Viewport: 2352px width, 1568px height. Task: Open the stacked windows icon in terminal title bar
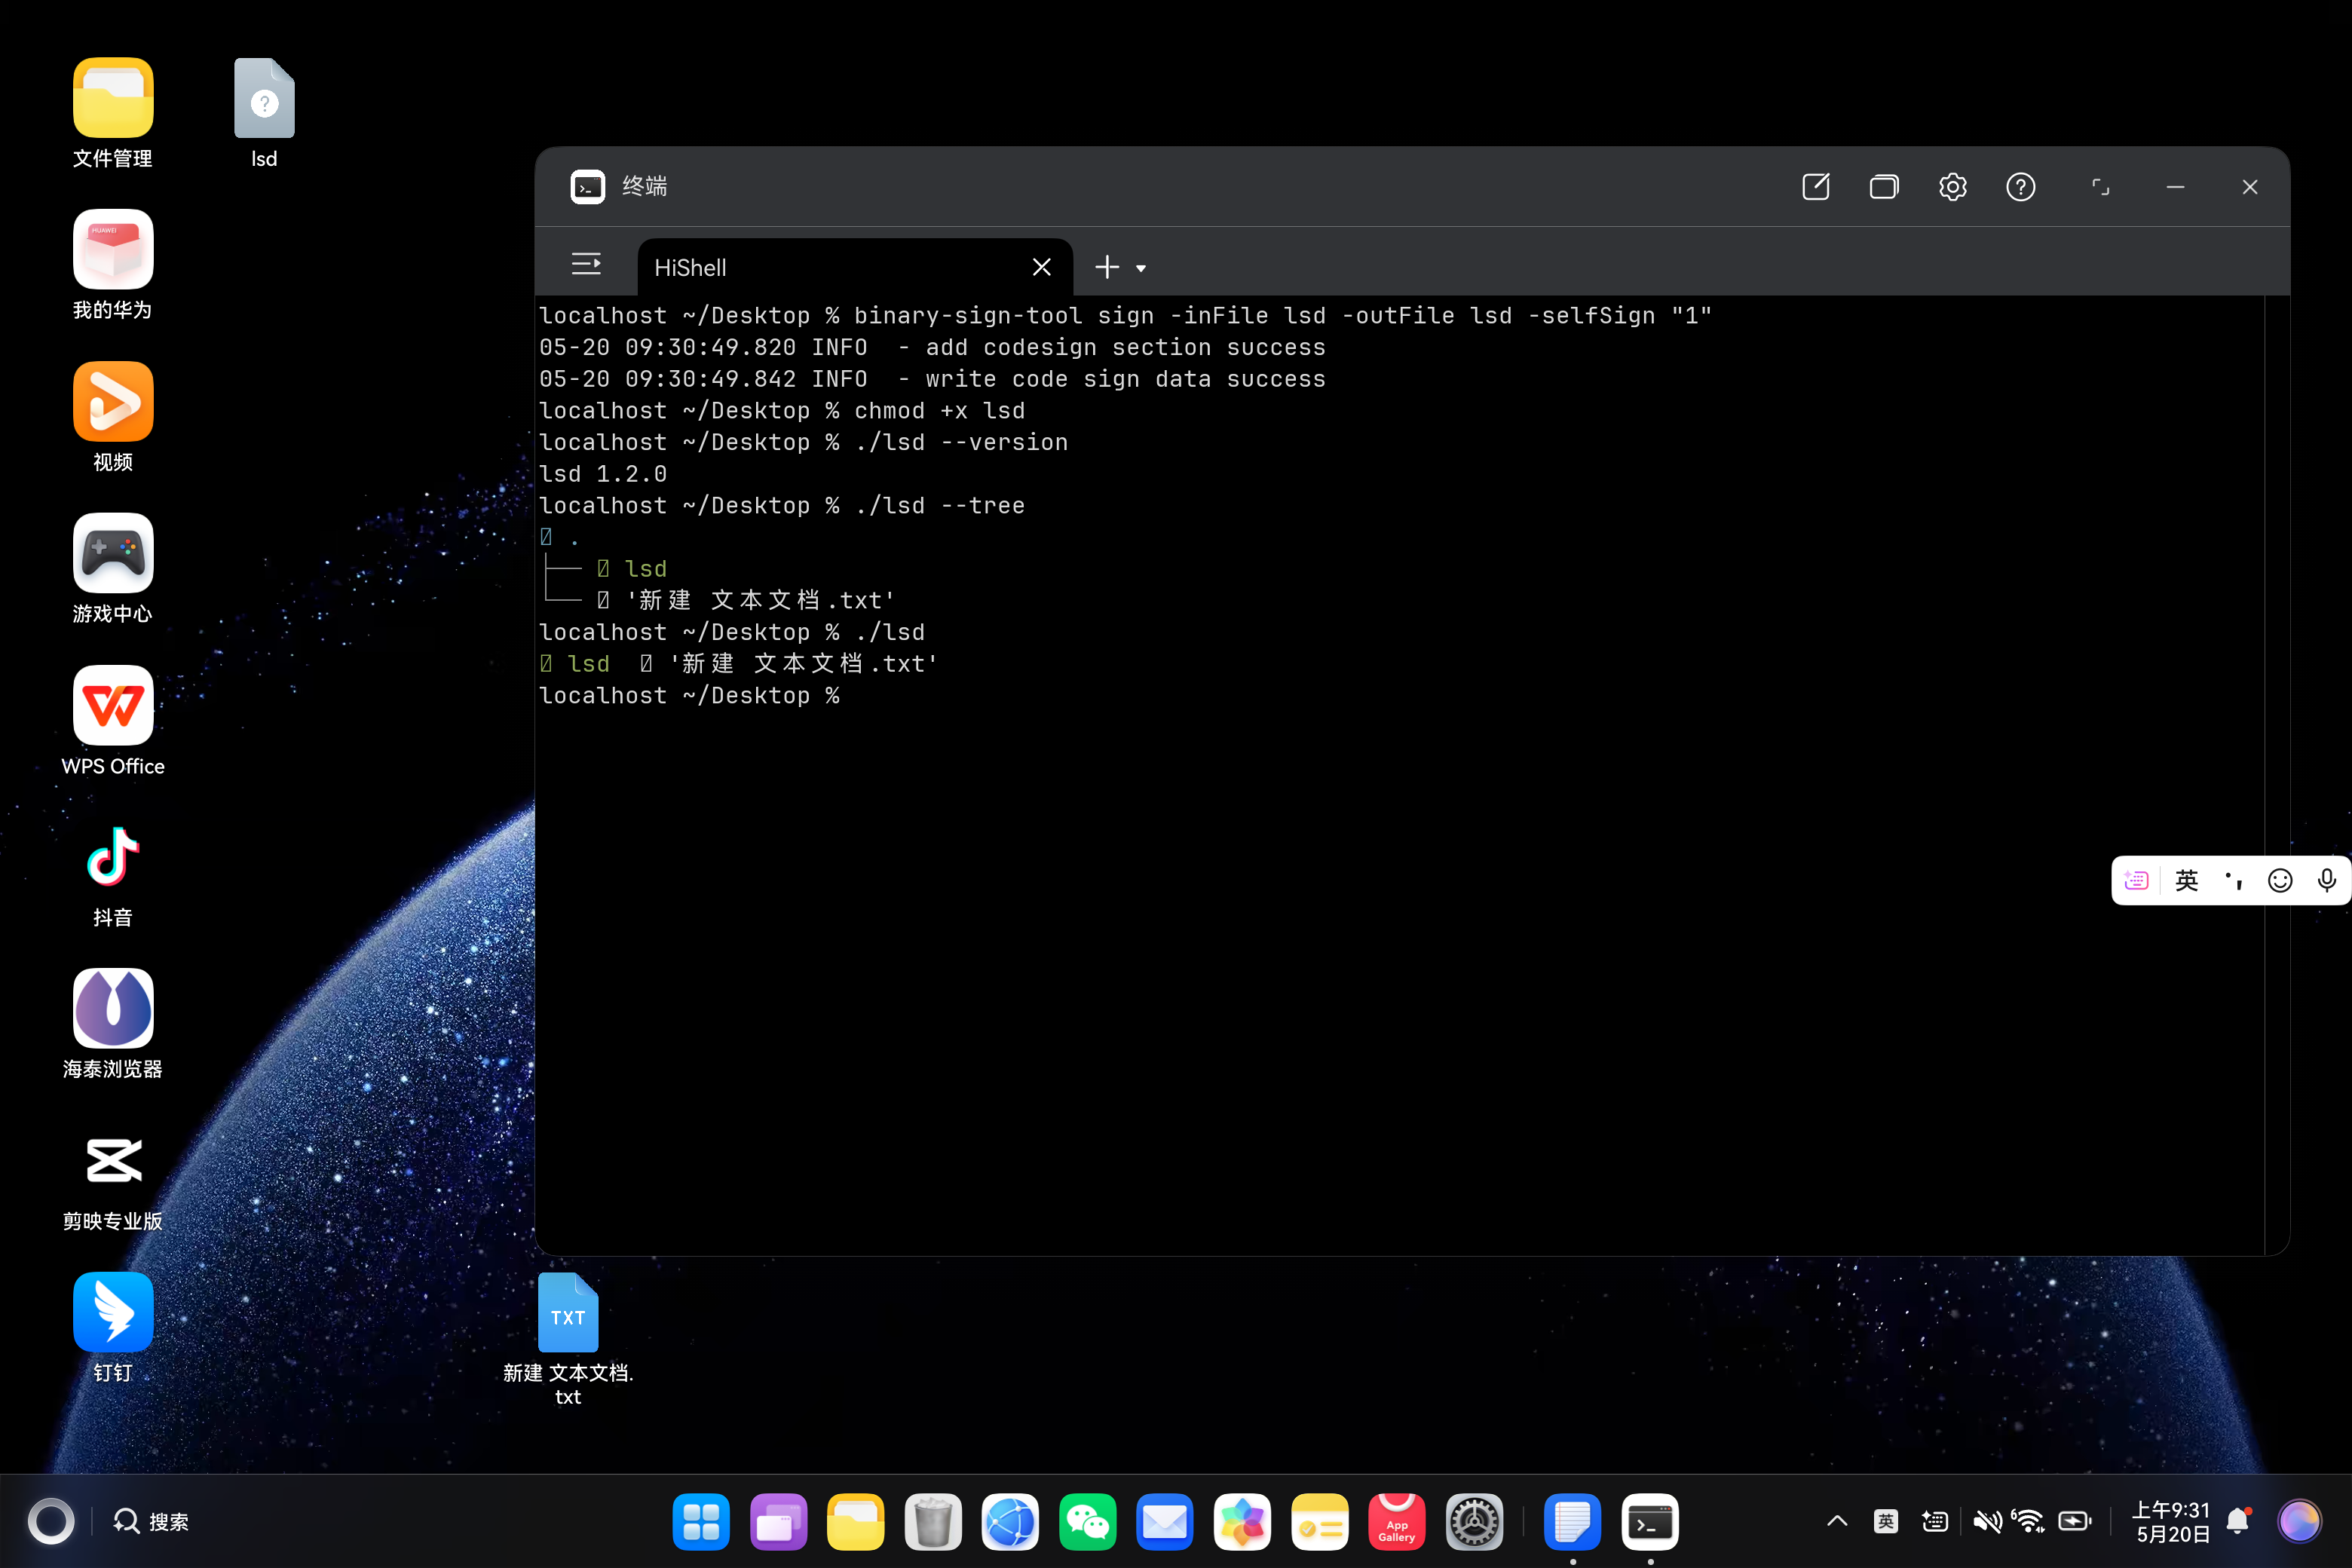tap(1884, 187)
